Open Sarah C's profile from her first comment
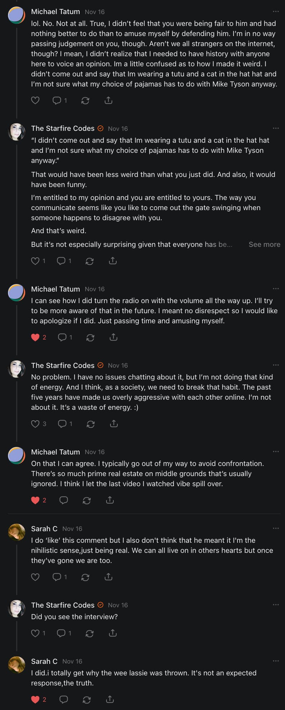Image resolution: width=285 pixels, height=710 pixels. tap(44, 529)
